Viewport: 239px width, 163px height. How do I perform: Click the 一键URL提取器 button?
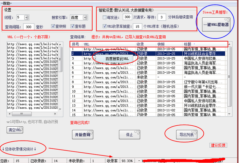tap(216, 25)
